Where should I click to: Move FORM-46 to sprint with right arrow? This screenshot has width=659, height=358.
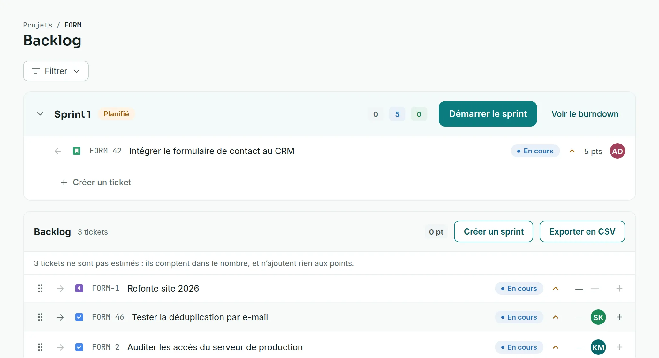(60, 317)
